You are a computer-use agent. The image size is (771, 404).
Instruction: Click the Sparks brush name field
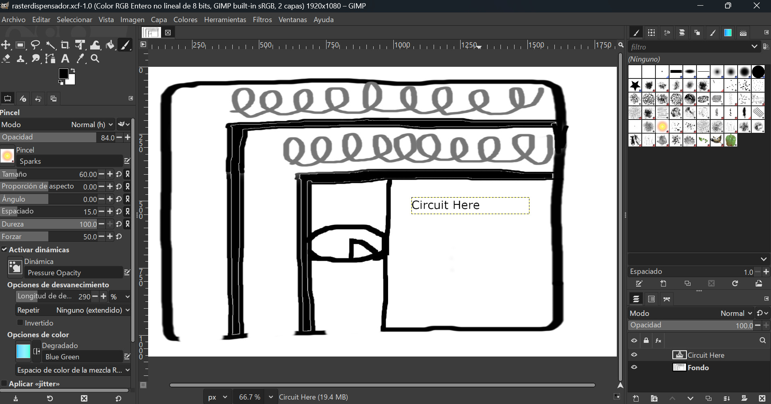click(68, 161)
